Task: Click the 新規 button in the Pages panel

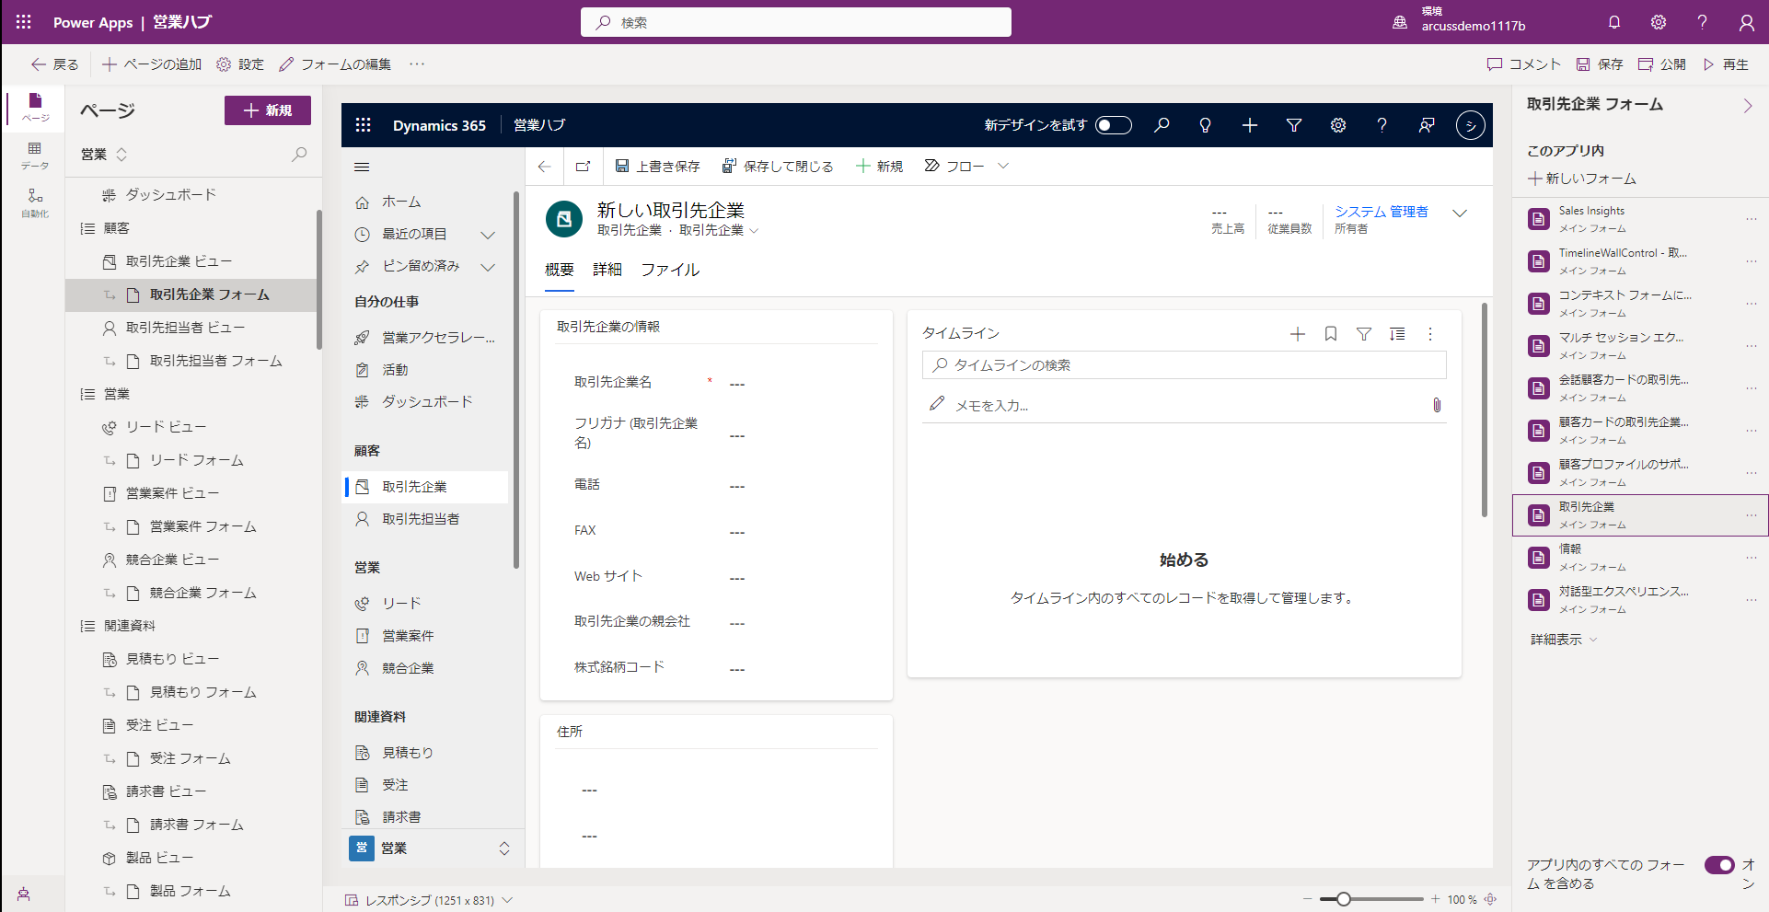Action: pos(268,110)
